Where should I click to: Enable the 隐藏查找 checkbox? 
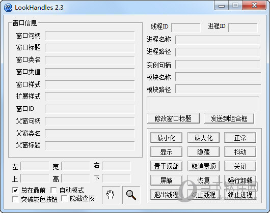64,198
